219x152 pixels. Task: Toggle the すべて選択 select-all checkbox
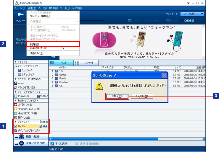point(52,144)
